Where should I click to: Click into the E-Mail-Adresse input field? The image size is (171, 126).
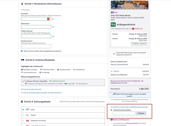coord(36,36)
